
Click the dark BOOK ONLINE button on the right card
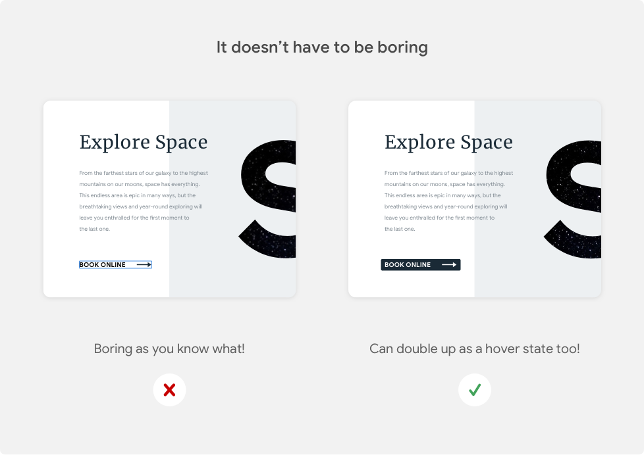[x=420, y=264]
